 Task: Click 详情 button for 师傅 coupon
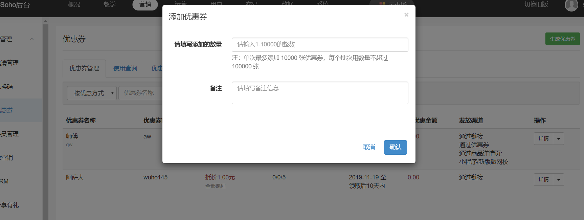coord(543,139)
